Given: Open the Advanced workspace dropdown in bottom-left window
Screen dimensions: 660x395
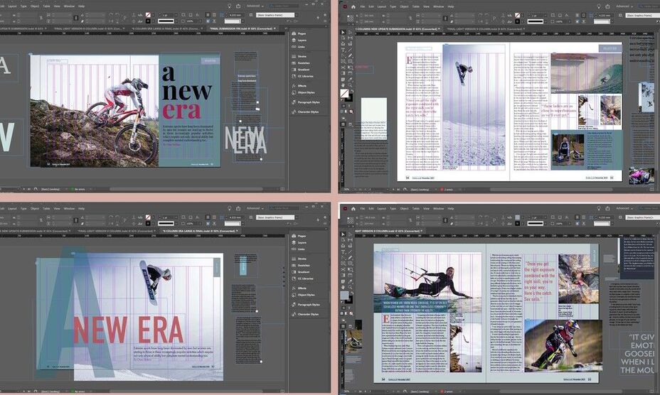Looking at the screenshot, I should click(x=255, y=208).
